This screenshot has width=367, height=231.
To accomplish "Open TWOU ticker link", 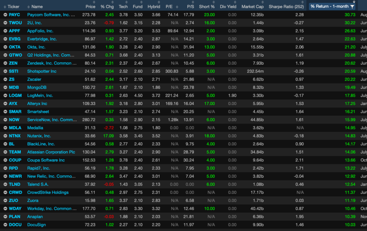I will 15,23.
